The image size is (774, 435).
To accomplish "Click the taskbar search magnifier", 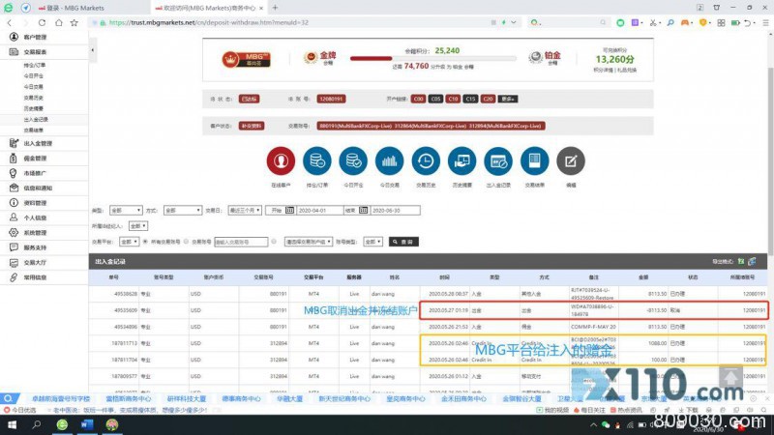I will click(x=37, y=424).
